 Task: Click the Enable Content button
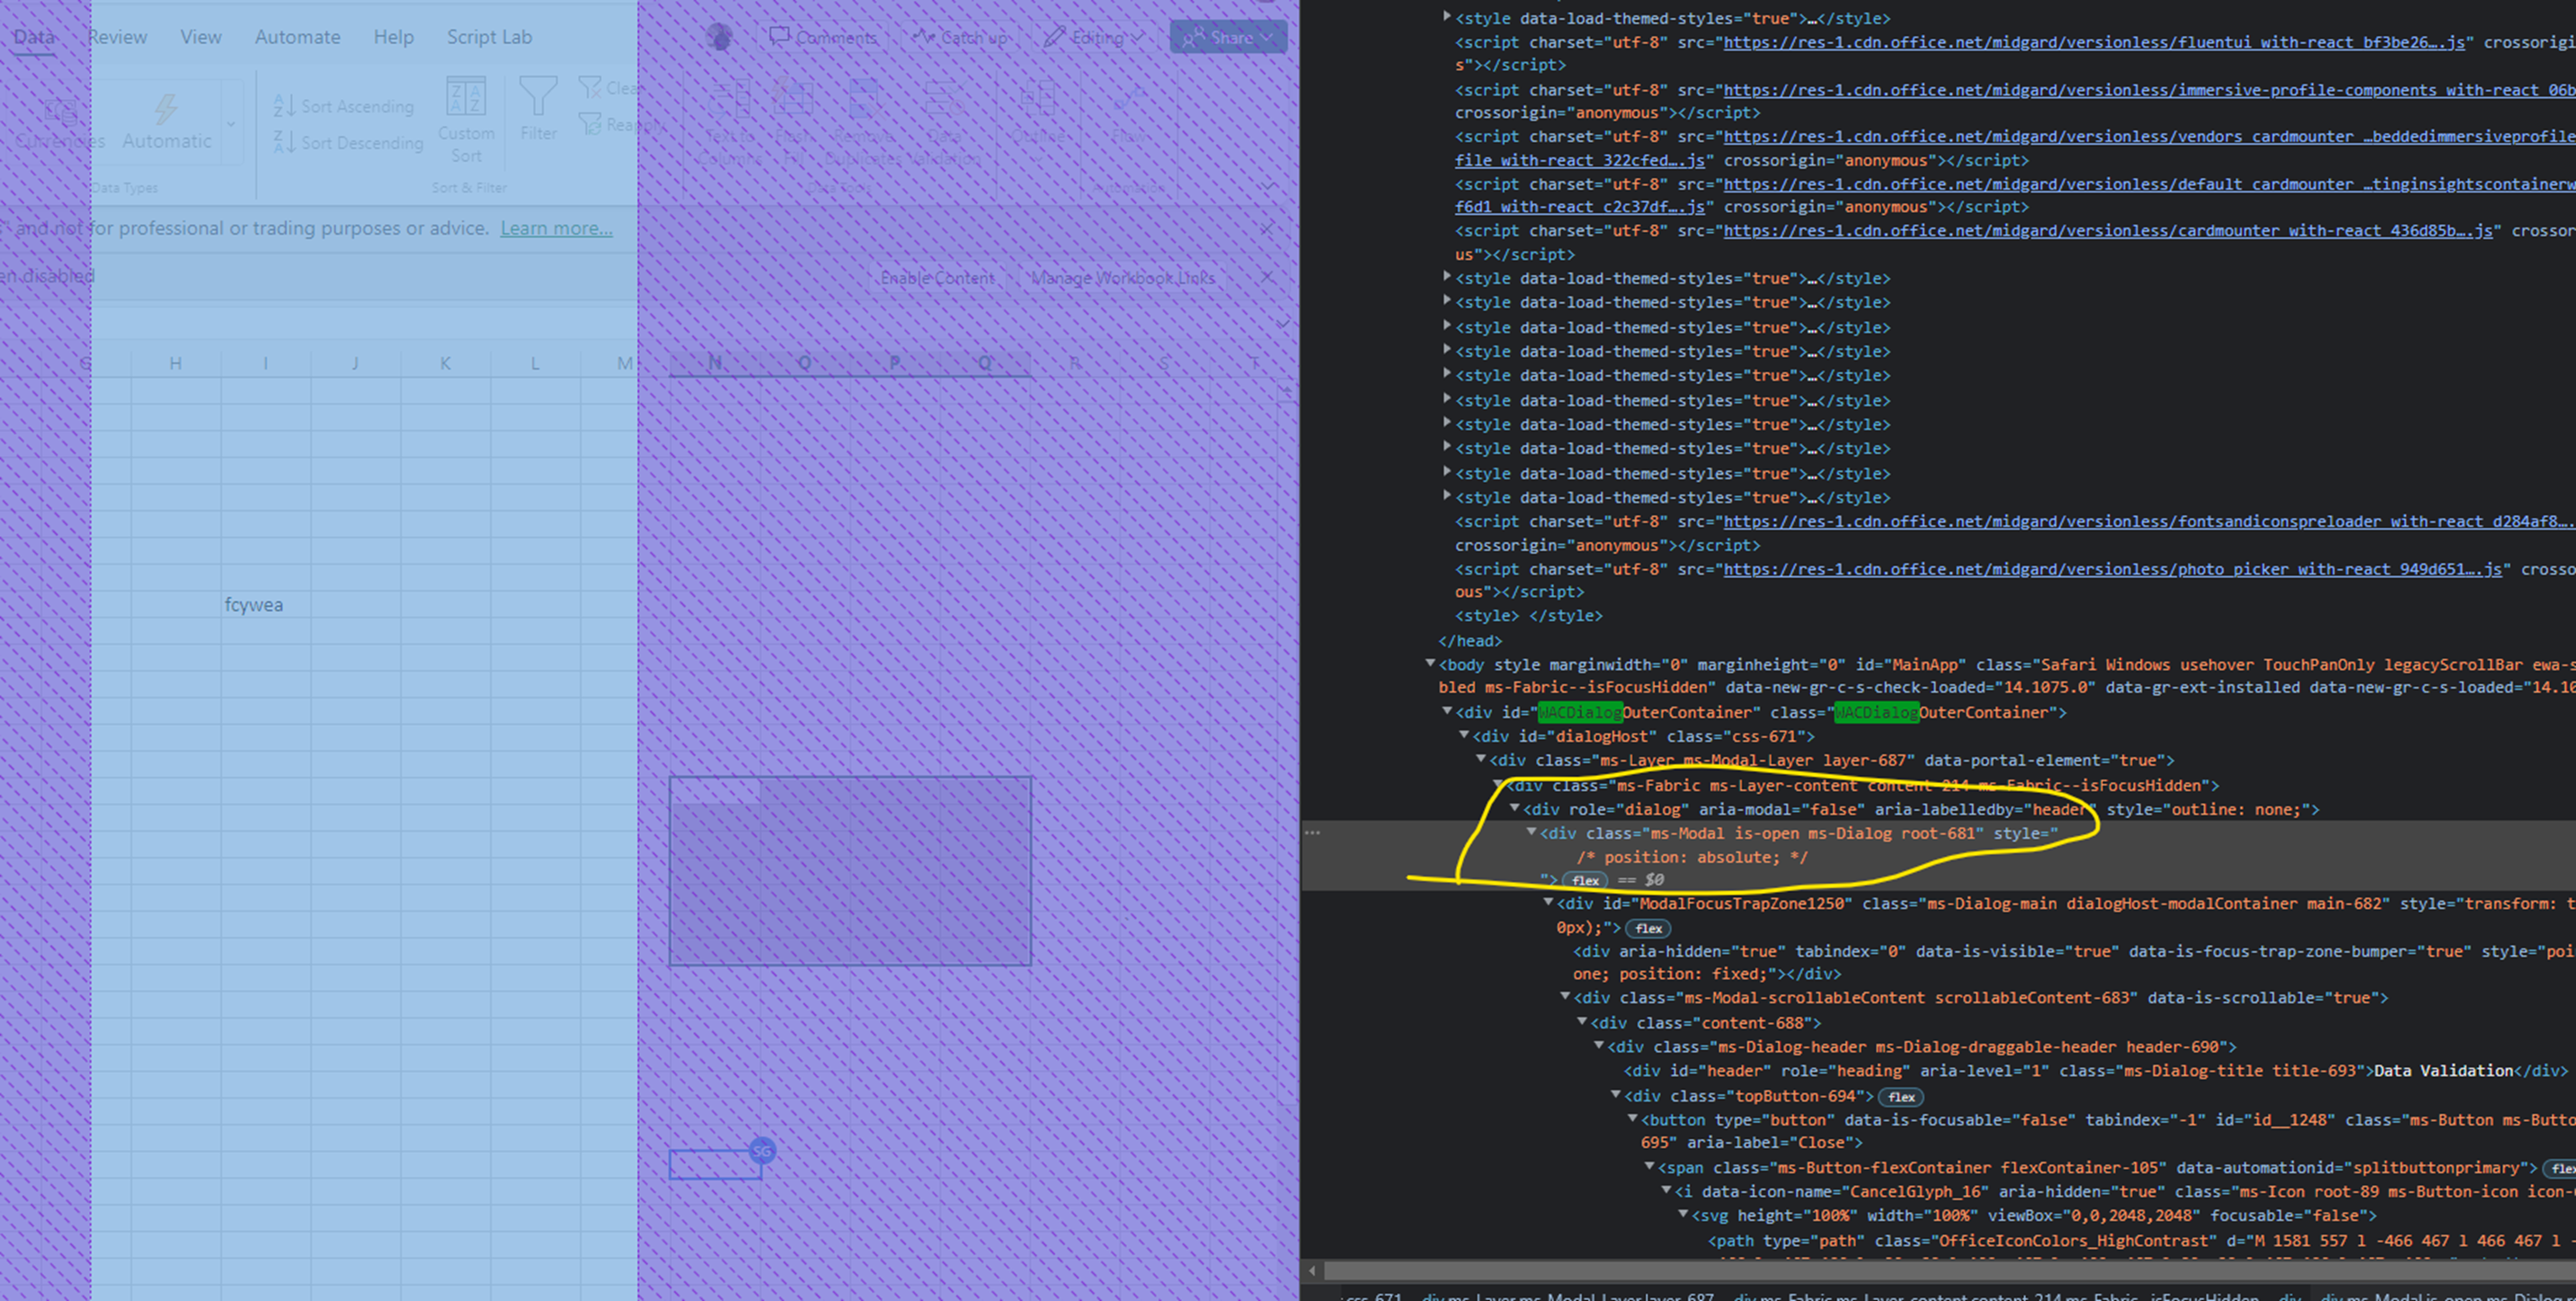pos(937,278)
